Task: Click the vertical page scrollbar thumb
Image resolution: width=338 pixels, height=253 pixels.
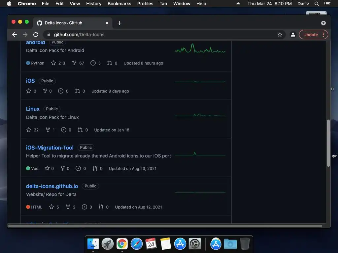Action: 328,143
